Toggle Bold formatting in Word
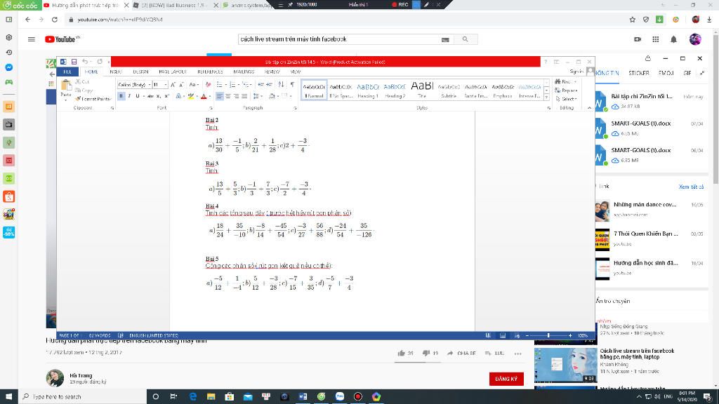Image resolution: width=719 pixels, height=404 pixels. (121, 96)
